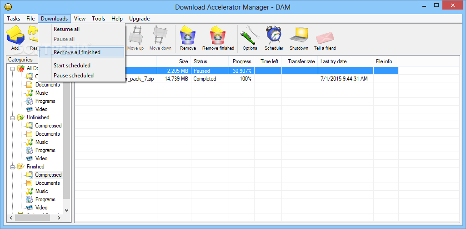Click the 30.907% progress cell
This screenshot has height=229, width=466.
click(x=241, y=71)
